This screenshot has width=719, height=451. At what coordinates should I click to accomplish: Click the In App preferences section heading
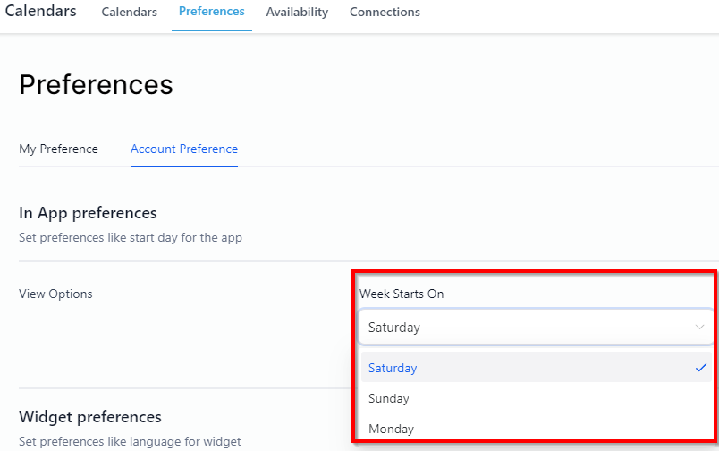pos(88,213)
